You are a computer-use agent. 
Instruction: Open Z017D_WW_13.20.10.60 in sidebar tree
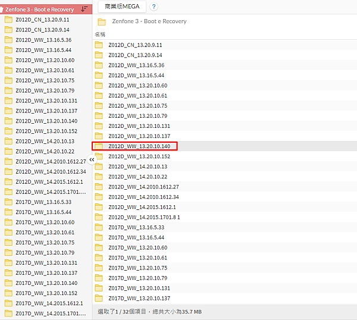(45, 222)
